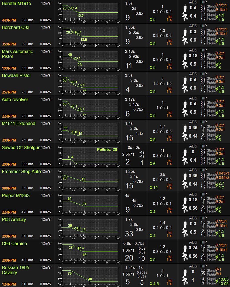
Task: Click the running soldier icon in Beretta M1915 row
Action: pyautogui.click(x=185, y=16)
